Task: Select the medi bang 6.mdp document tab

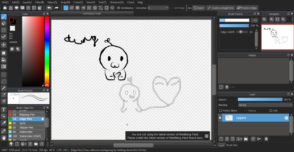Action: [92, 14]
